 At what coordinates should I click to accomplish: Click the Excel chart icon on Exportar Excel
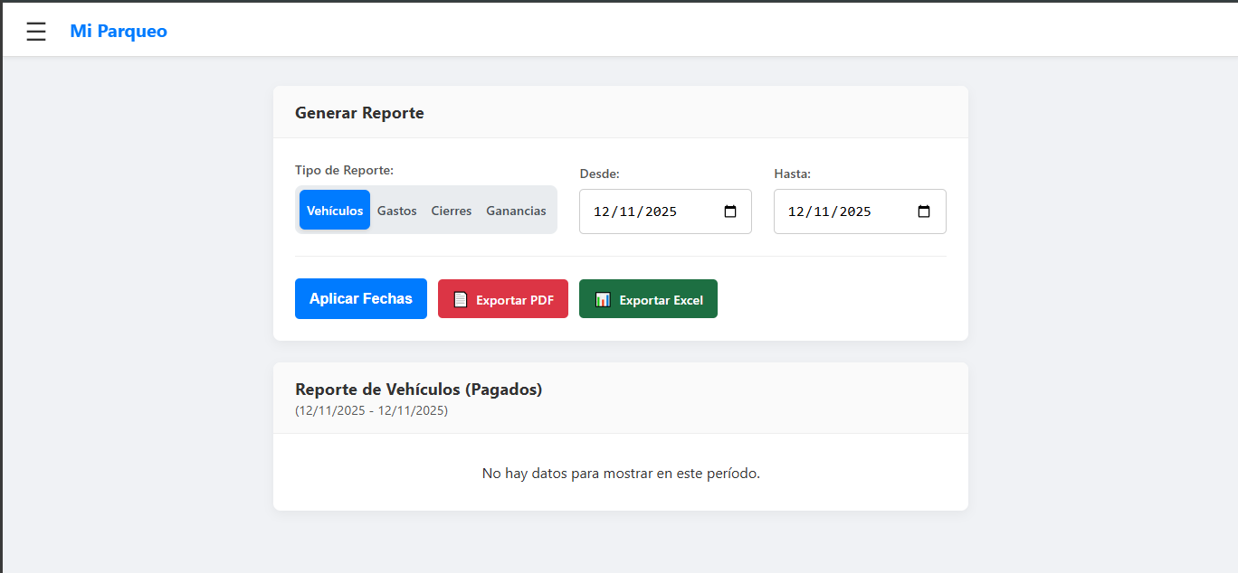pos(603,298)
